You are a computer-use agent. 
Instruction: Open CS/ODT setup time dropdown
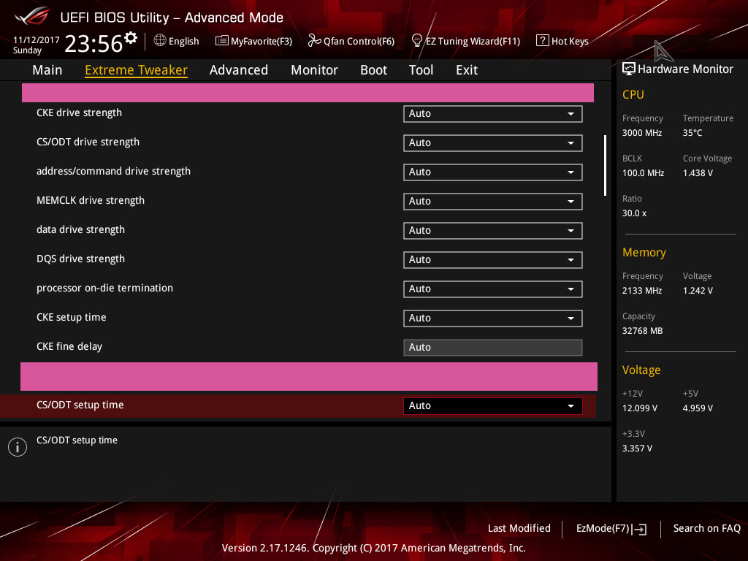[493, 406]
